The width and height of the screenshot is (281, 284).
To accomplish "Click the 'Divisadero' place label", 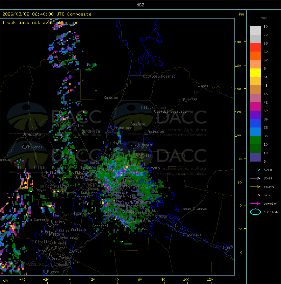I will point(150,167).
